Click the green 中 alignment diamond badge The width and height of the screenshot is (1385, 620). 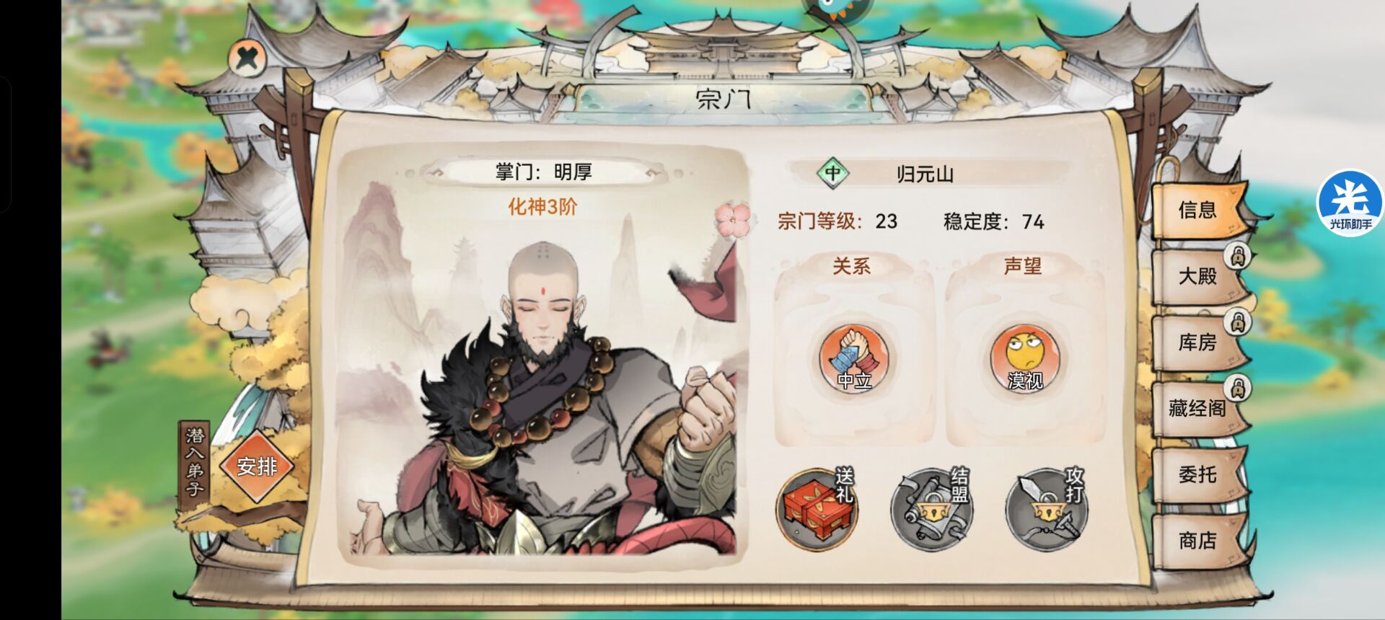(832, 173)
